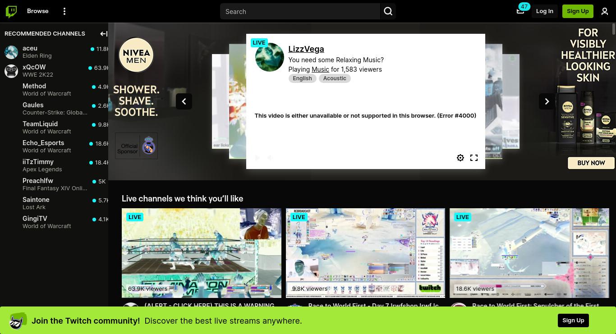Open the Twitch home logo
This screenshot has height=334, width=616.
(11, 11)
